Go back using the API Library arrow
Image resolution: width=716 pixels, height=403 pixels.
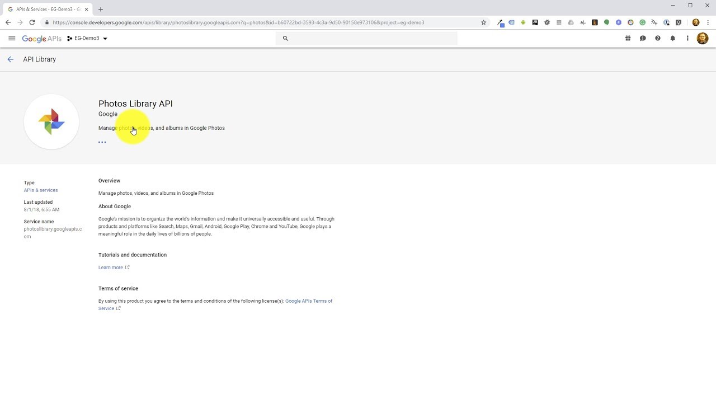[x=11, y=59]
